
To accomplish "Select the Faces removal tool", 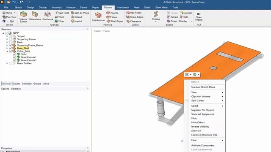I will (x=111, y=17).
